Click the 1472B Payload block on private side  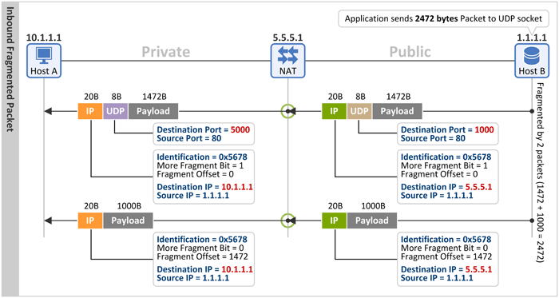pos(153,111)
